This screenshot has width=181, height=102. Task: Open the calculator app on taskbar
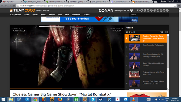point(76,99)
